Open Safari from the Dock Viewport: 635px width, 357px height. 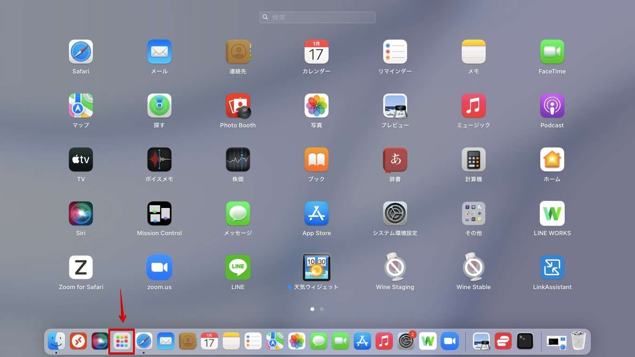144,342
